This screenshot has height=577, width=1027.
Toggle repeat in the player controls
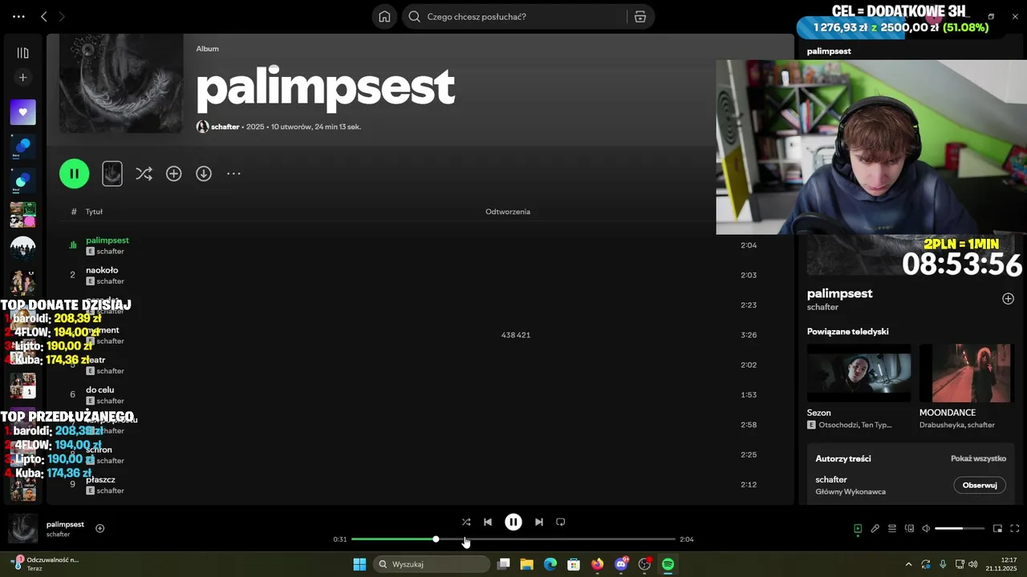coord(561,522)
